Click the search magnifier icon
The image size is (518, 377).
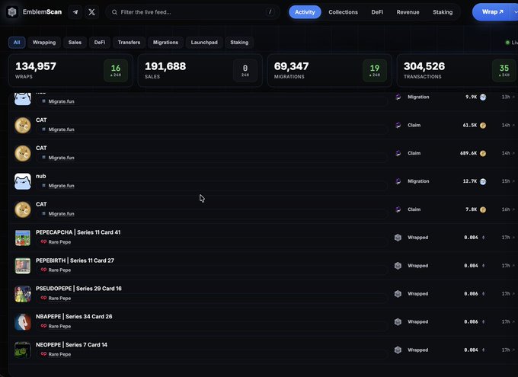pyautogui.click(x=114, y=12)
